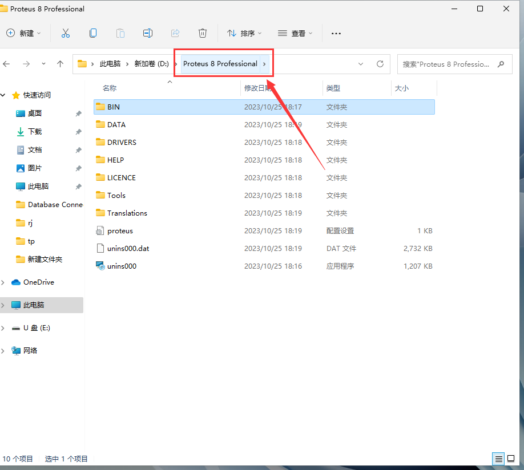This screenshot has height=470, width=524.
Task: Expand the 网络 network tree node
Action: (x=3, y=351)
